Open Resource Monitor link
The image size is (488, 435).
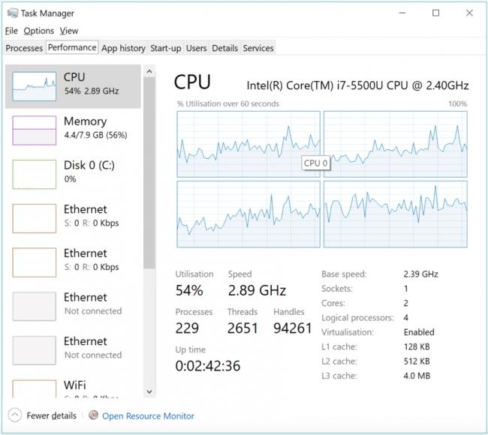148,415
